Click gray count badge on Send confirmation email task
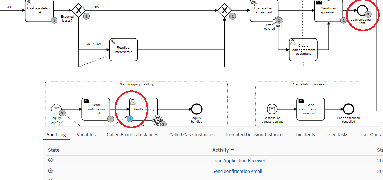383x180 pixels. (111, 119)
